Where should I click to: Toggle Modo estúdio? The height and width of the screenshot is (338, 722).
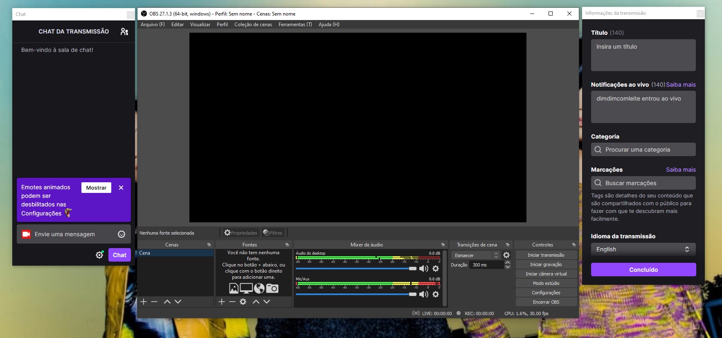tap(546, 283)
